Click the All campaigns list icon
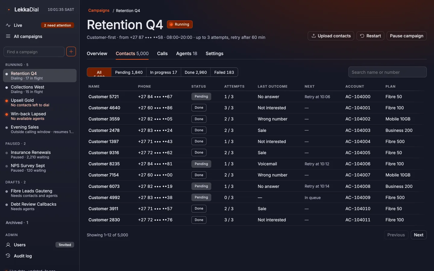Viewport: 434px width, 271px height. point(8,36)
